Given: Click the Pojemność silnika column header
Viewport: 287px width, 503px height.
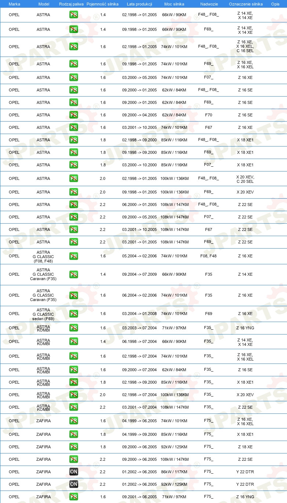Looking at the screenshot, I should (x=102, y=4).
